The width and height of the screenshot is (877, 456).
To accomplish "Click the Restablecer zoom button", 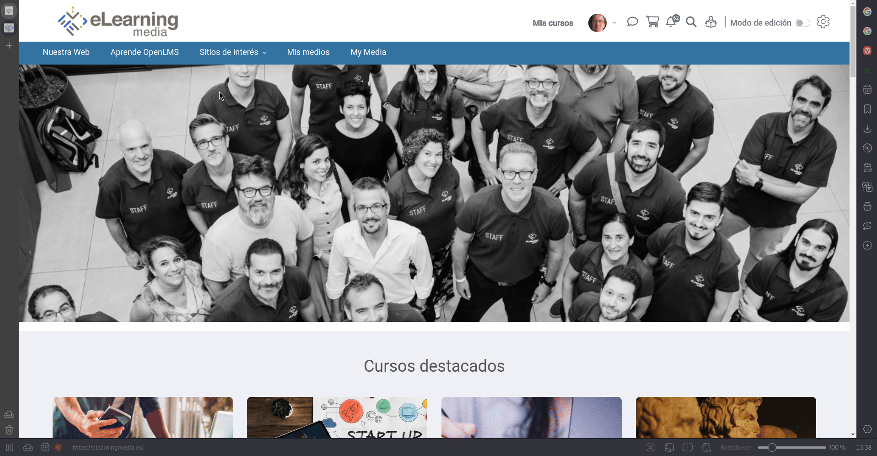I will pyautogui.click(x=736, y=447).
